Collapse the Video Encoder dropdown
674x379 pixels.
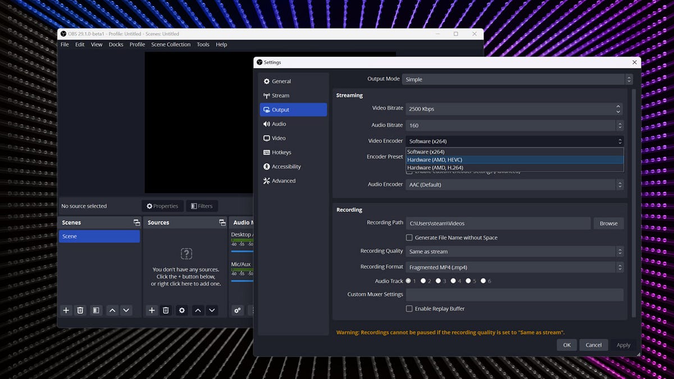514,141
